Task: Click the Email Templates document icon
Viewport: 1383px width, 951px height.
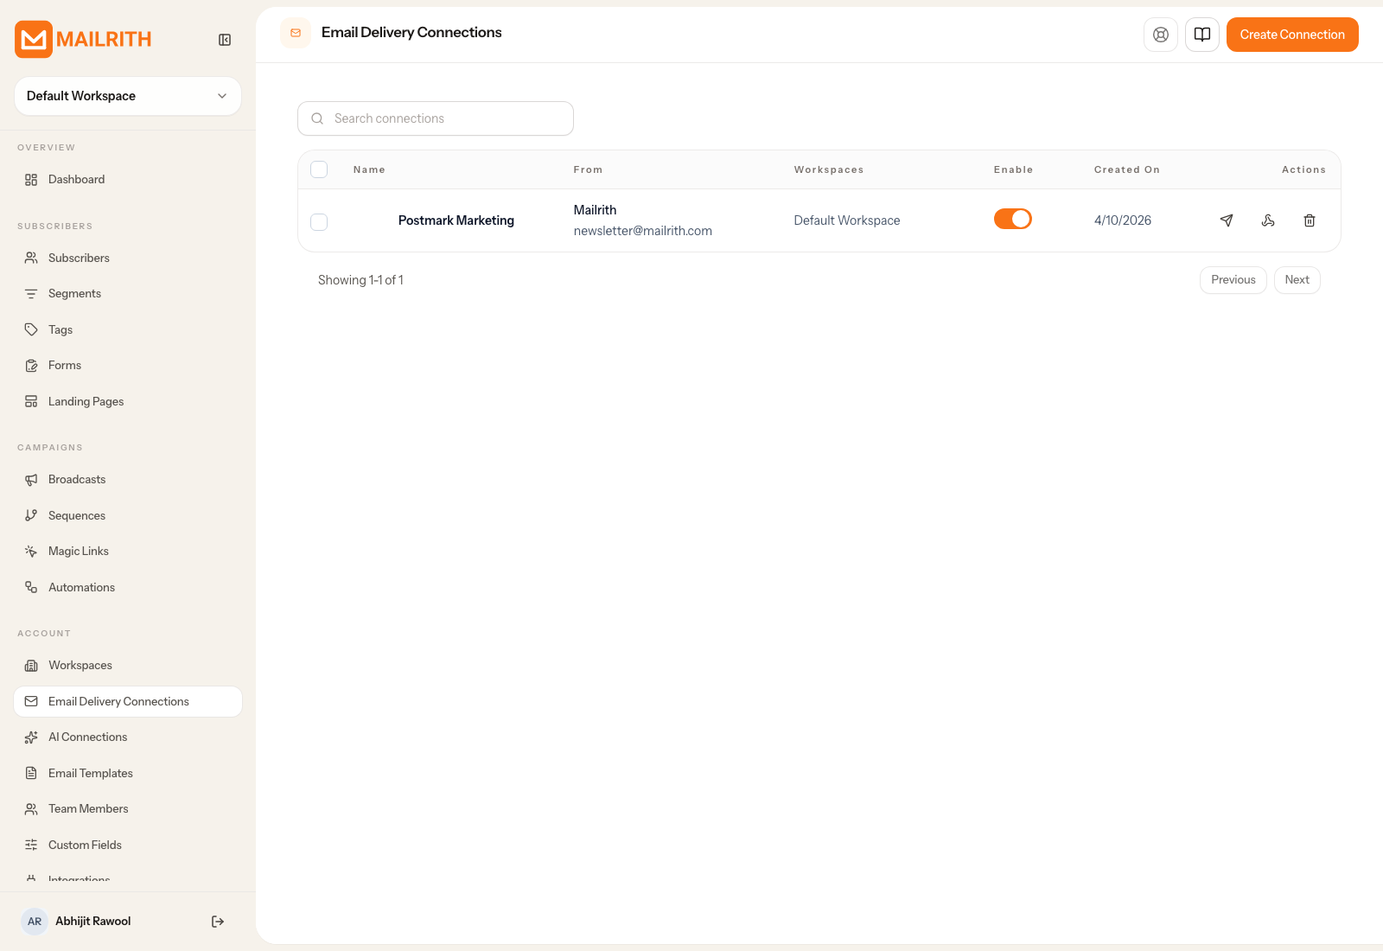Action: 31,773
